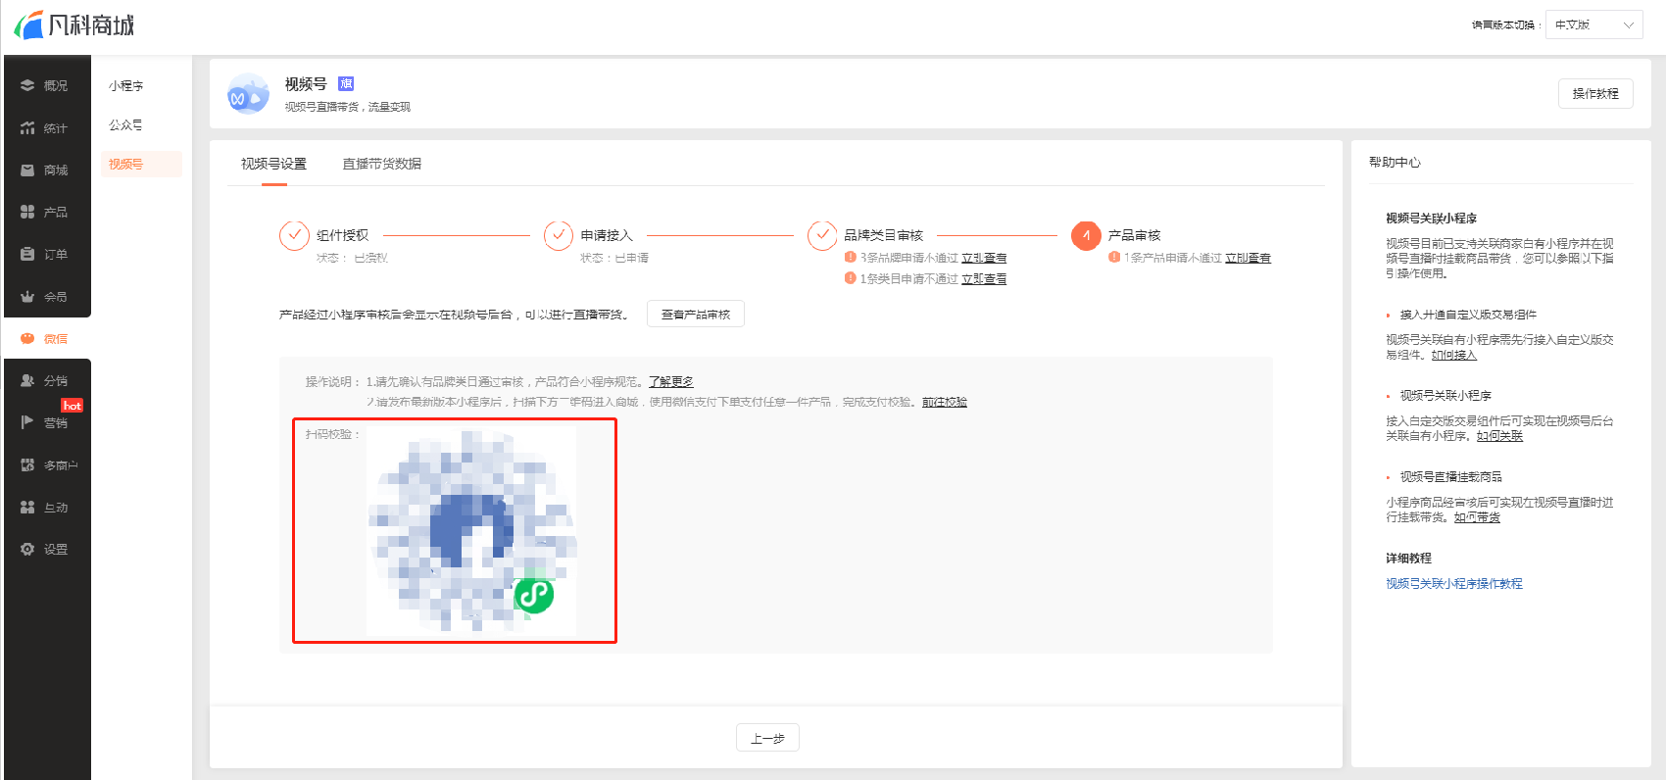
Task: Click the 视频号关联小程序 help heading
Action: pos(1431,219)
